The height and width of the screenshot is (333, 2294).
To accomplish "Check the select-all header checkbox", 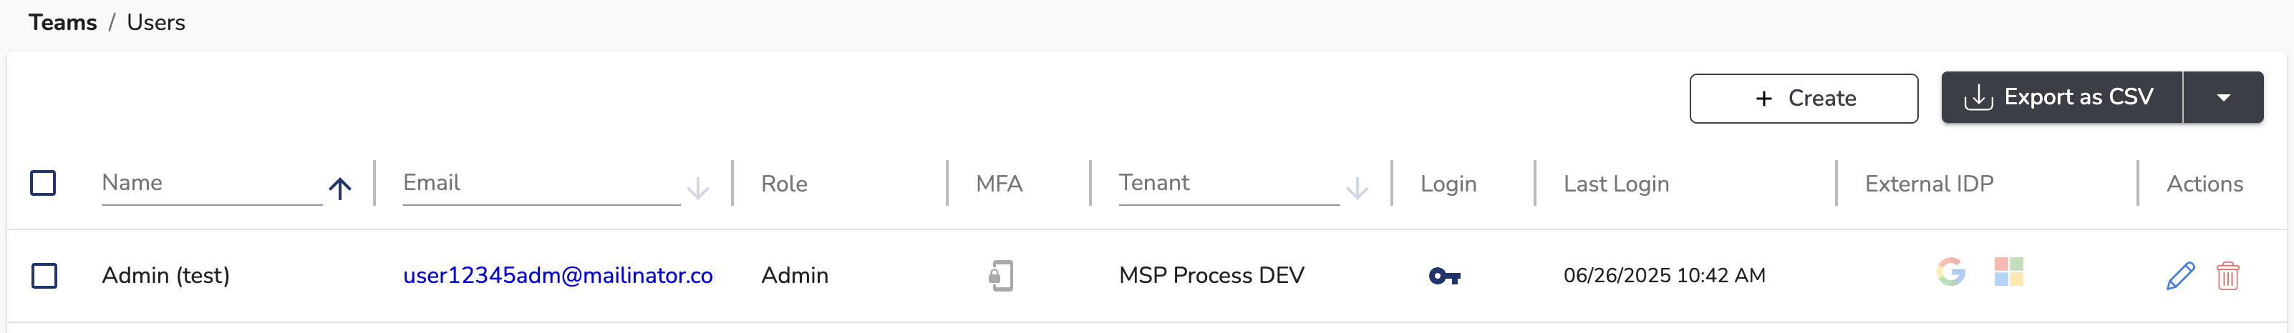I will [x=43, y=183].
